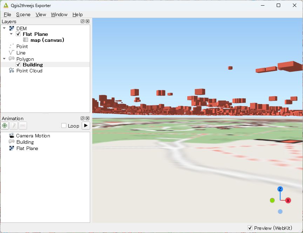The height and width of the screenshot is (233, 303).
Task: Select the Building layer row in Layers
Action: pyautogui.click(x=45, y=65)
